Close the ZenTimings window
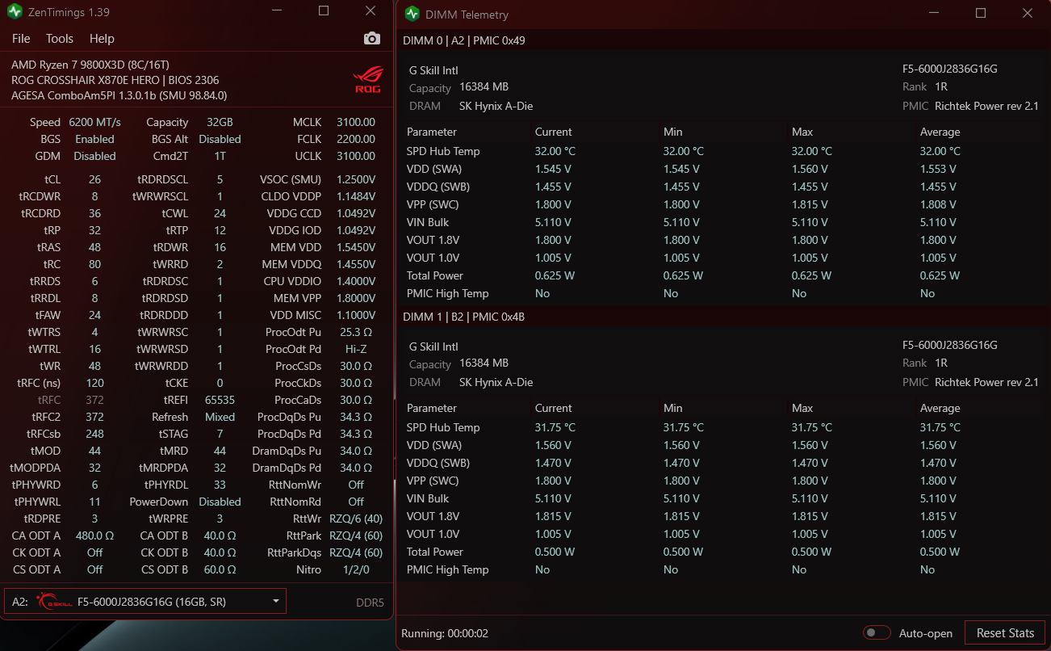The width and height of the screenshot is (1051, 651). coord(370,11)
